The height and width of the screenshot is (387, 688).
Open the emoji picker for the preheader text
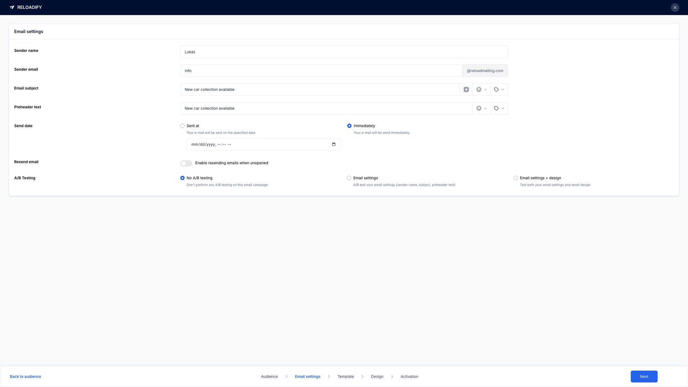[479, 108]
